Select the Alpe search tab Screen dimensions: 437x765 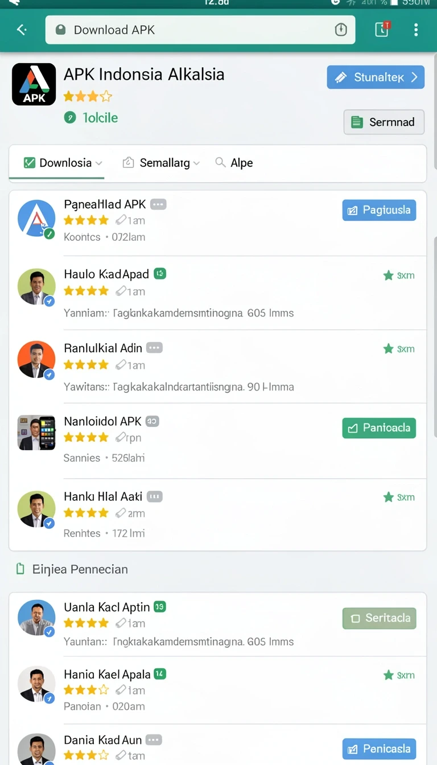tap(234, 163)
